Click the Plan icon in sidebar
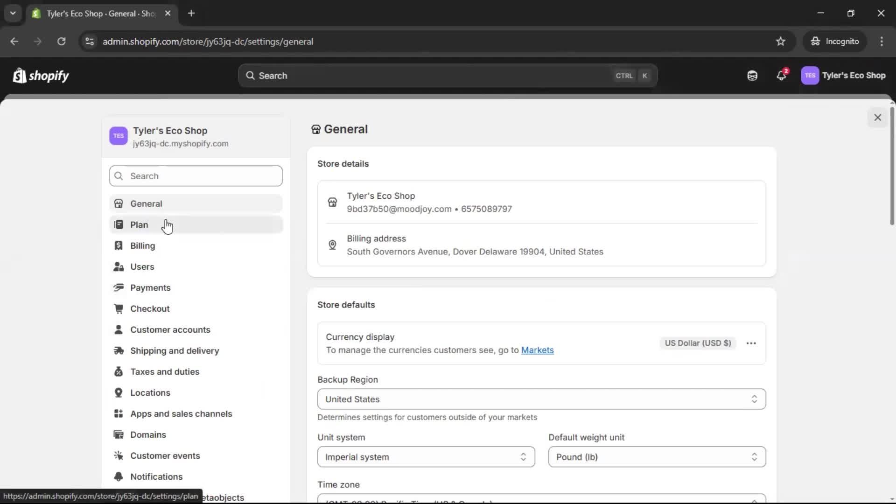Image resolution: width=896 pixels, height=504 pixels. coord(119,224)
